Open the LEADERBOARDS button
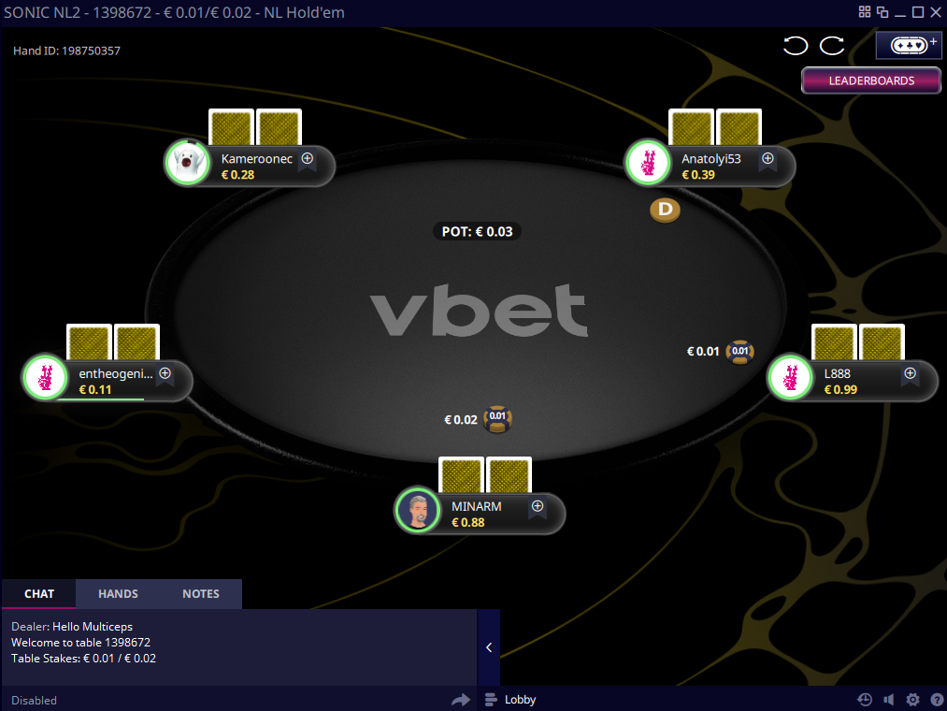 (871, 80)
